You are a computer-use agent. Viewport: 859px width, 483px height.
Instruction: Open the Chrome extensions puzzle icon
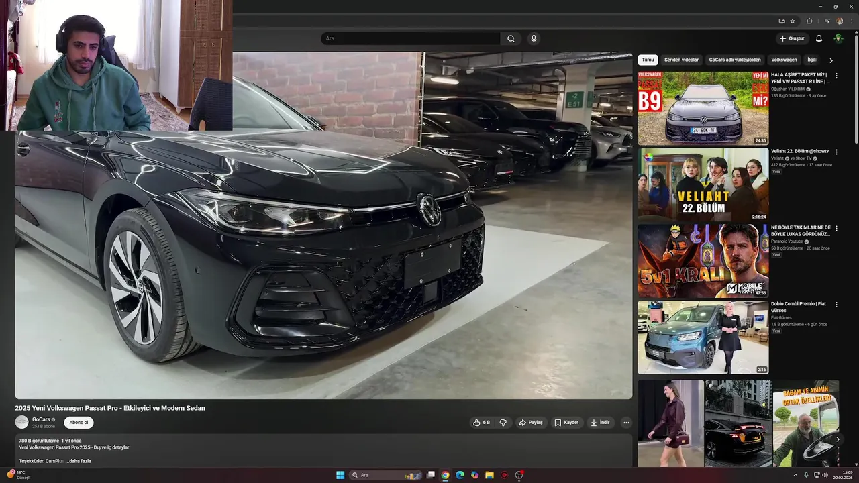click(x=809, y=21)
